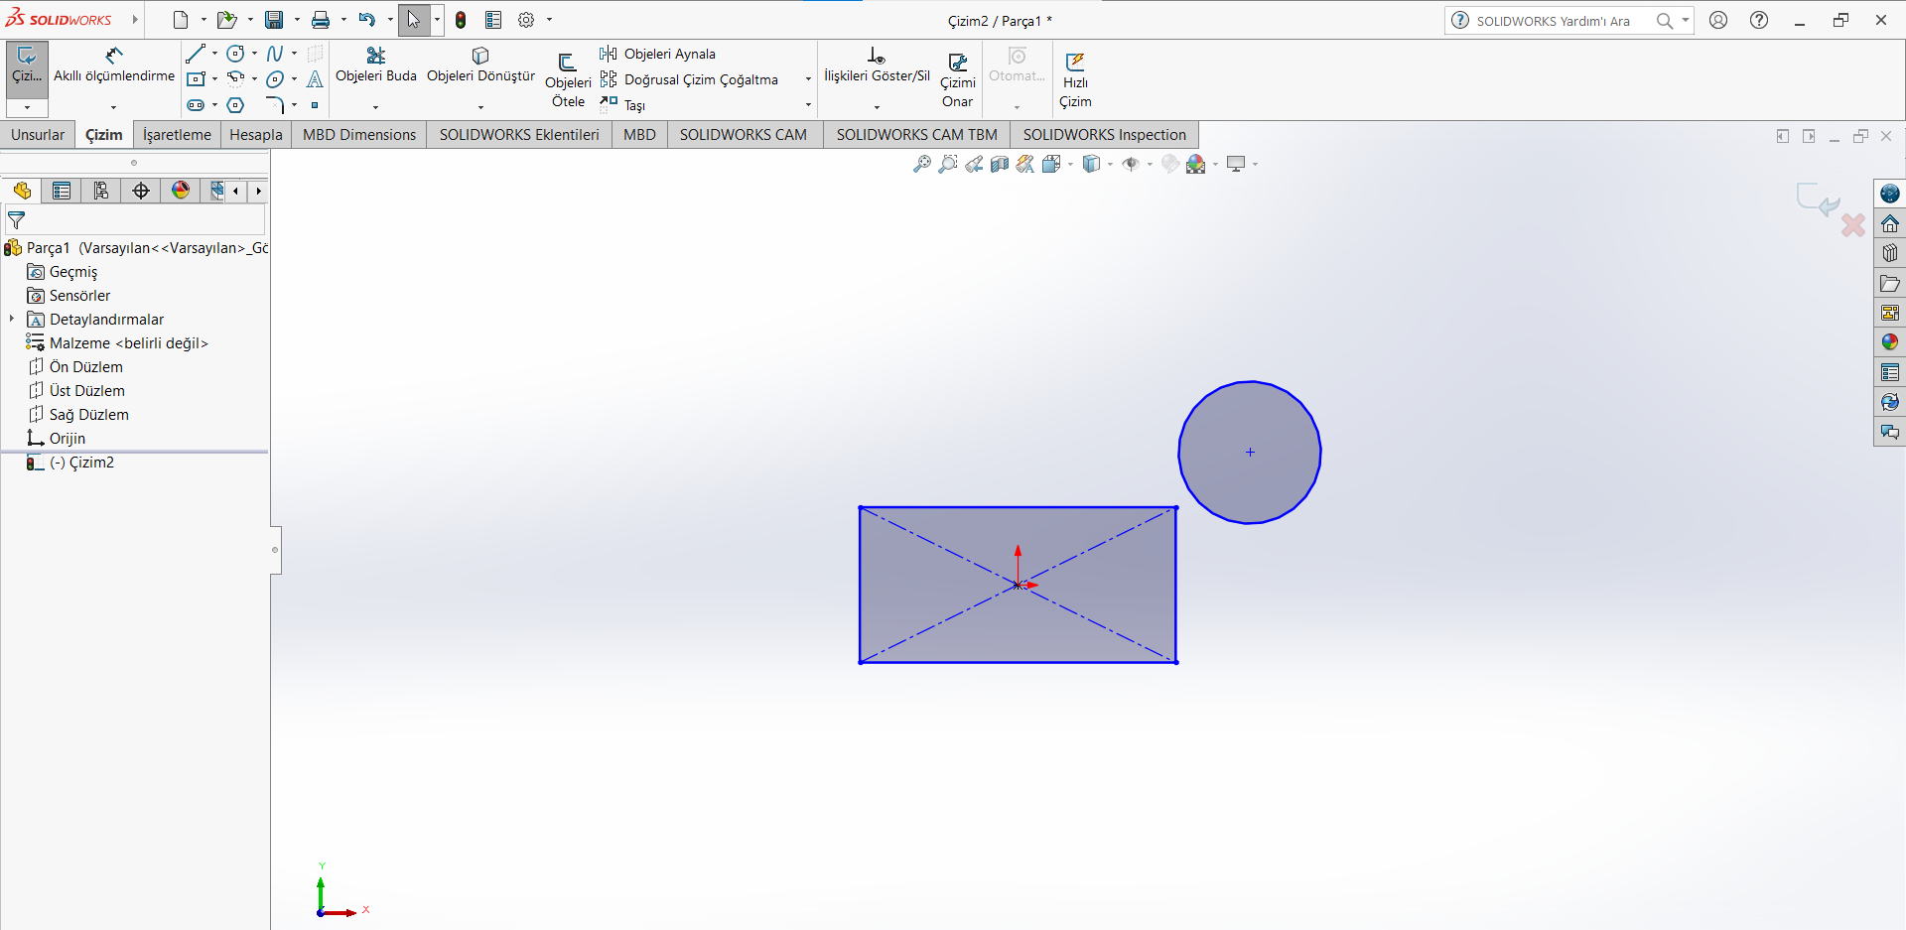Expand the Rectangle tool dropdown arrow

click(214, 78)
